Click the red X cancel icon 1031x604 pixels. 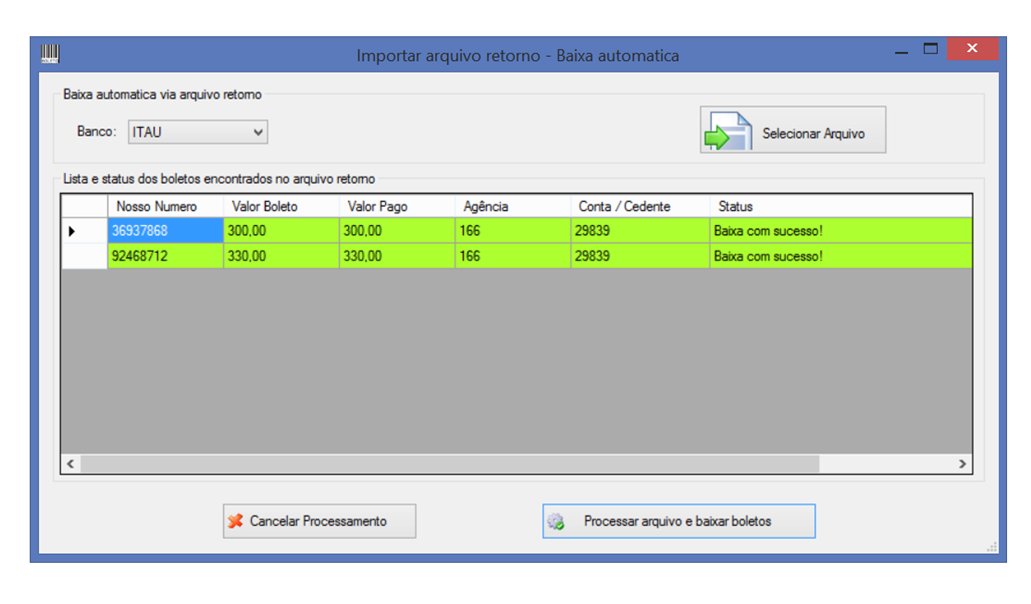[236, 521]
